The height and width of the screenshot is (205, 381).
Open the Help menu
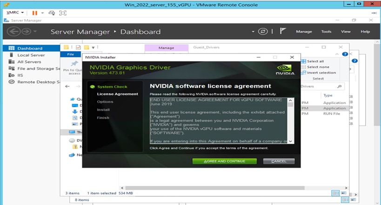pos(365,32)
